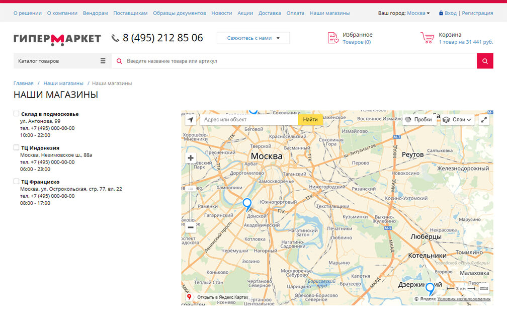
Task: Click the Наши магазины breadcrumb link
Action: 63,83
